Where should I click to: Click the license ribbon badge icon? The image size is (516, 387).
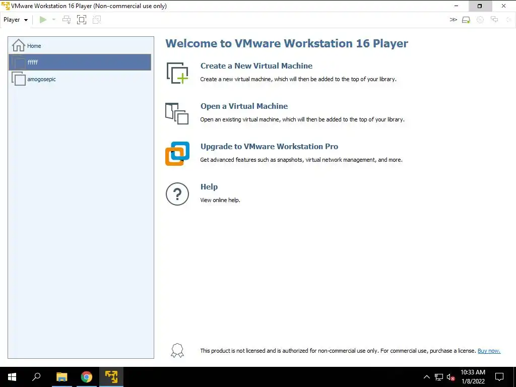177,351
